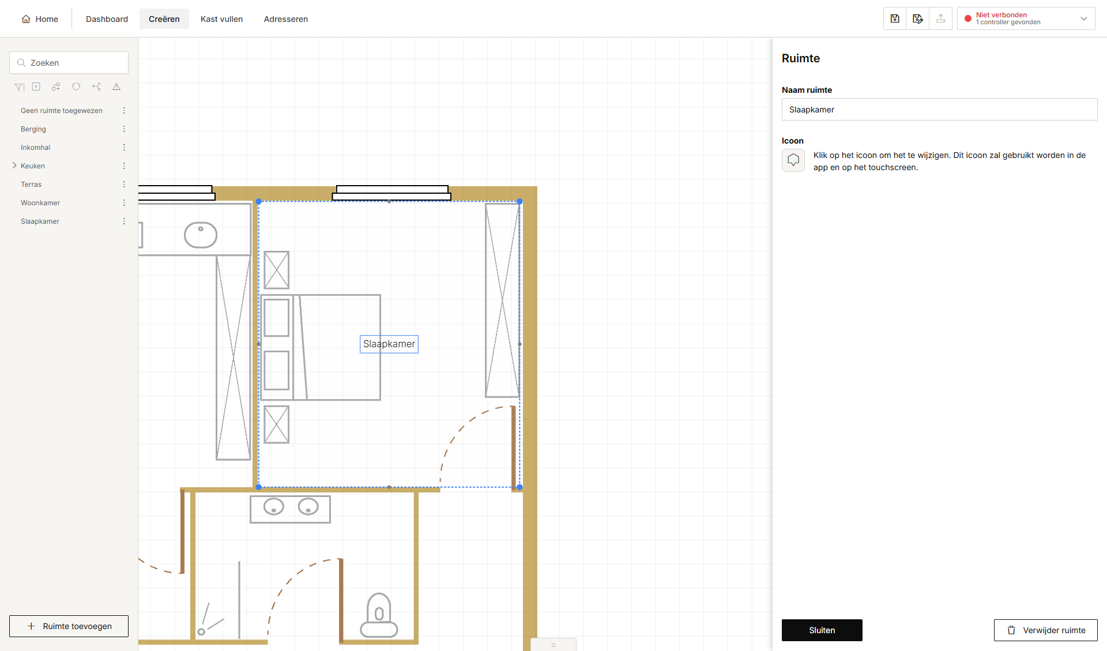Open three-dot menu for Woonkamer
The height and width of the screenshot is (651, 1107).
point(124,203)
